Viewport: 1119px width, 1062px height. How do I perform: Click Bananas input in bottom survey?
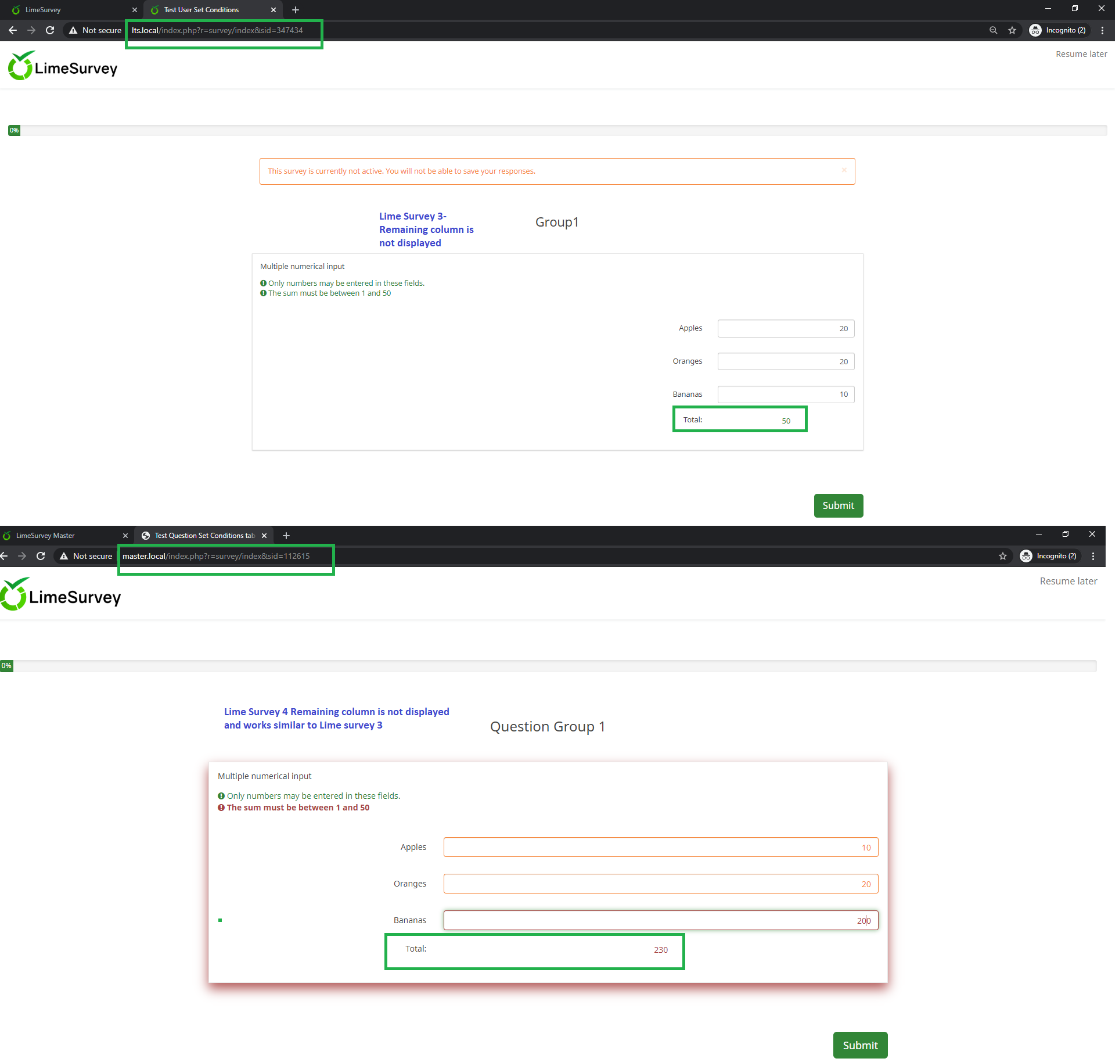[x=660, y=920]
